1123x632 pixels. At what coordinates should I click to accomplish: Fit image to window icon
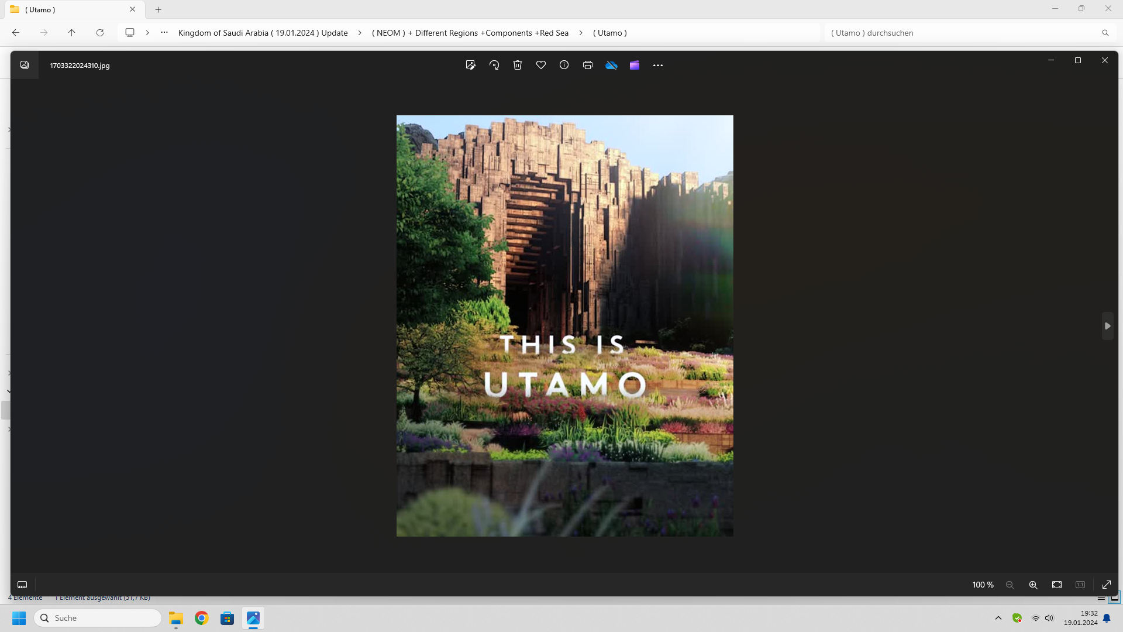pyautogui.click(x=1057, y=585)
